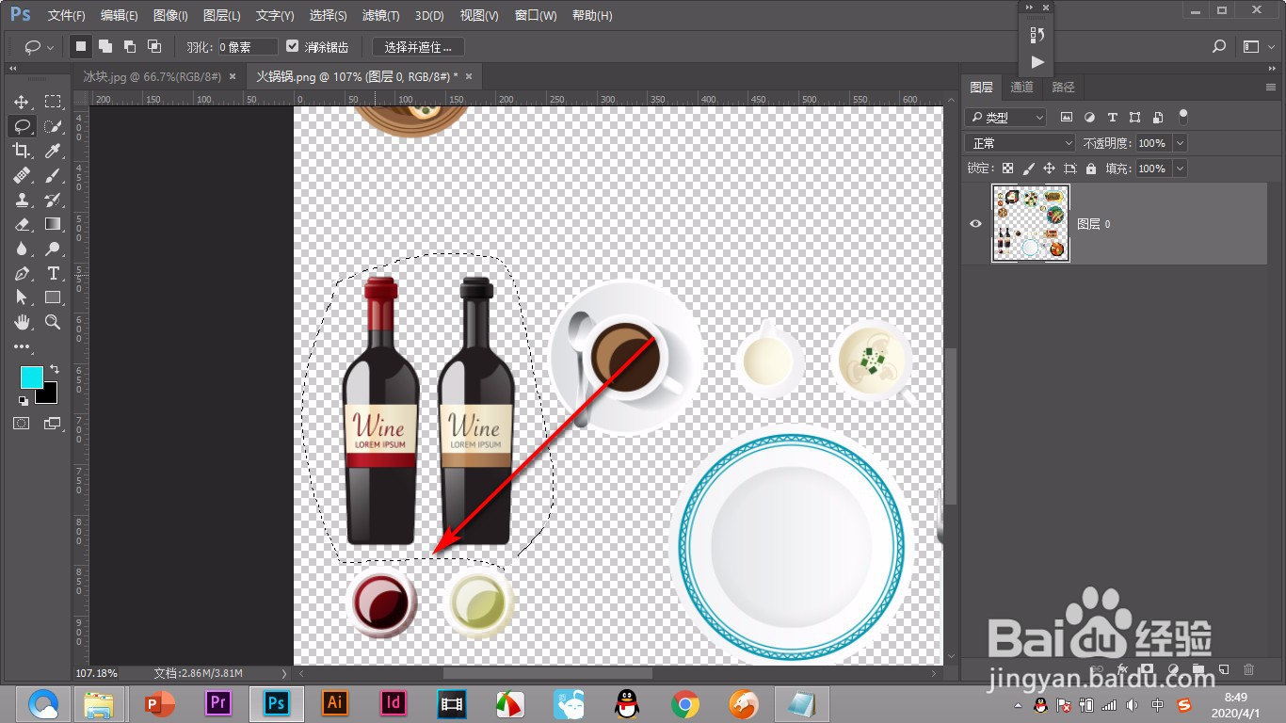Toggle layer filtering on/off switch

coord(1183,117)
